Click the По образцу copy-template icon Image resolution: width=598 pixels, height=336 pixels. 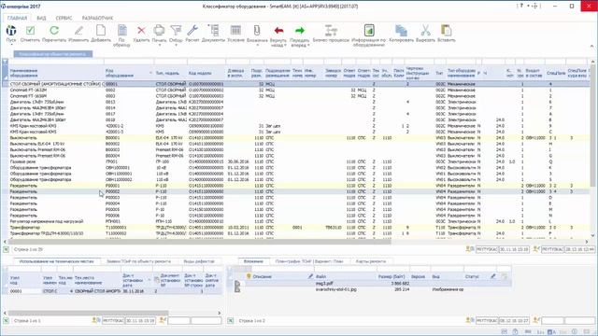(121, 31)
